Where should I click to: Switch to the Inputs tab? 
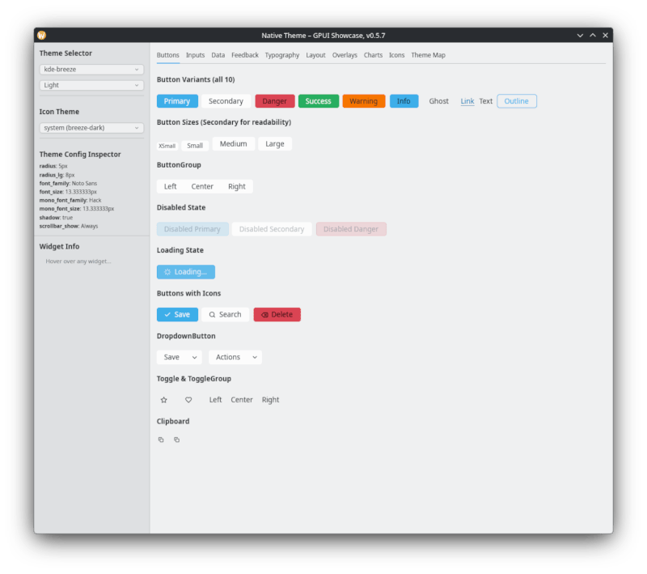point(195,55)
